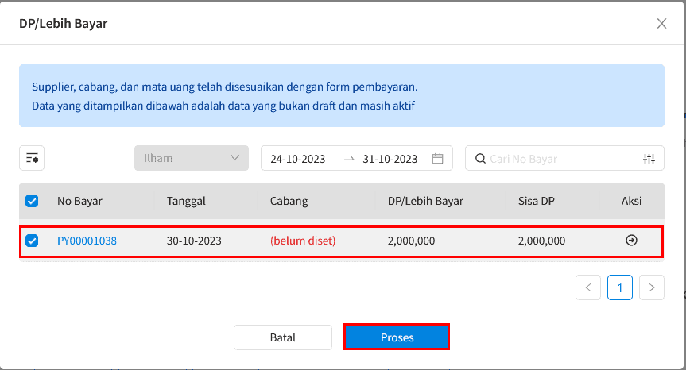Image resolution: width=686 pixels, height=370 pixels.
Task: Focus the Cari No Bayar search field
Action: click(x=563, y=159)
